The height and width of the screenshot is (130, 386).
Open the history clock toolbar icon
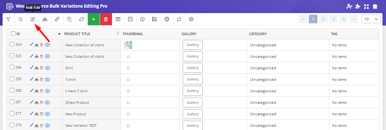[167, 19]
